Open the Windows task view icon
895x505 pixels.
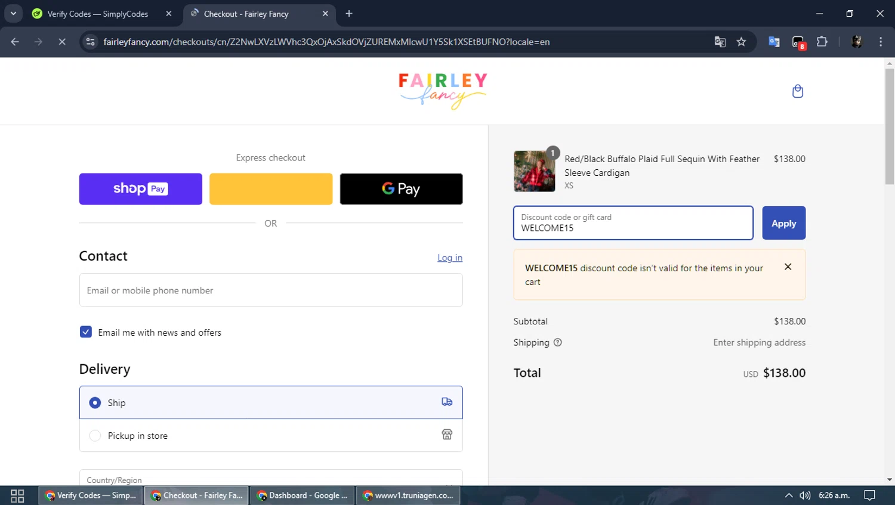(x=17, y=495)
